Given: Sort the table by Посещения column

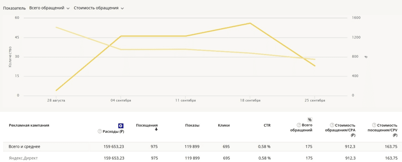Looking at the screenshot, I should pos(147,125).
